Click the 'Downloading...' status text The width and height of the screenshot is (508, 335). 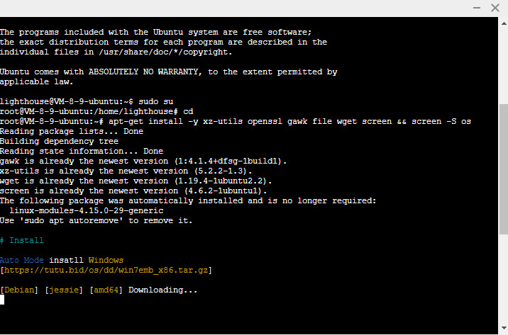[x=163, y=290]
